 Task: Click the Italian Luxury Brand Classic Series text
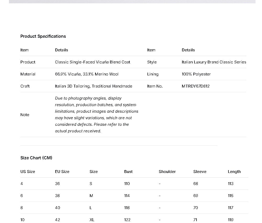(x=214, y=62)
